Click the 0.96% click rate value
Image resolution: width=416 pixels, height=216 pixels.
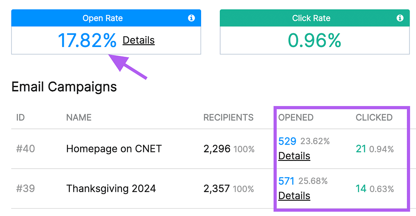[x=314, y=41]
